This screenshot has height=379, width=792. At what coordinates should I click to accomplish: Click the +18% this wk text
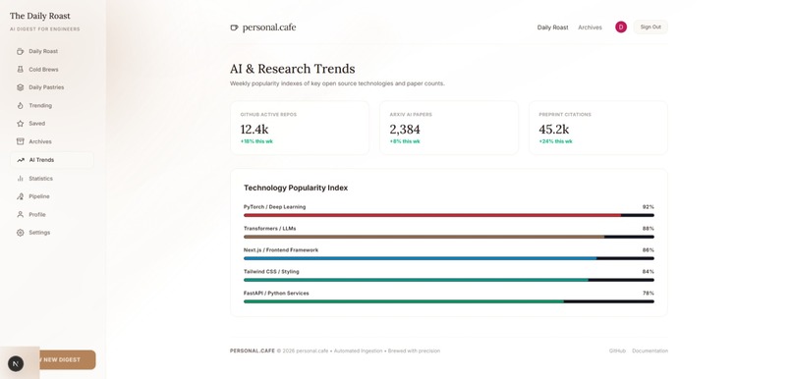click(256, 141)
